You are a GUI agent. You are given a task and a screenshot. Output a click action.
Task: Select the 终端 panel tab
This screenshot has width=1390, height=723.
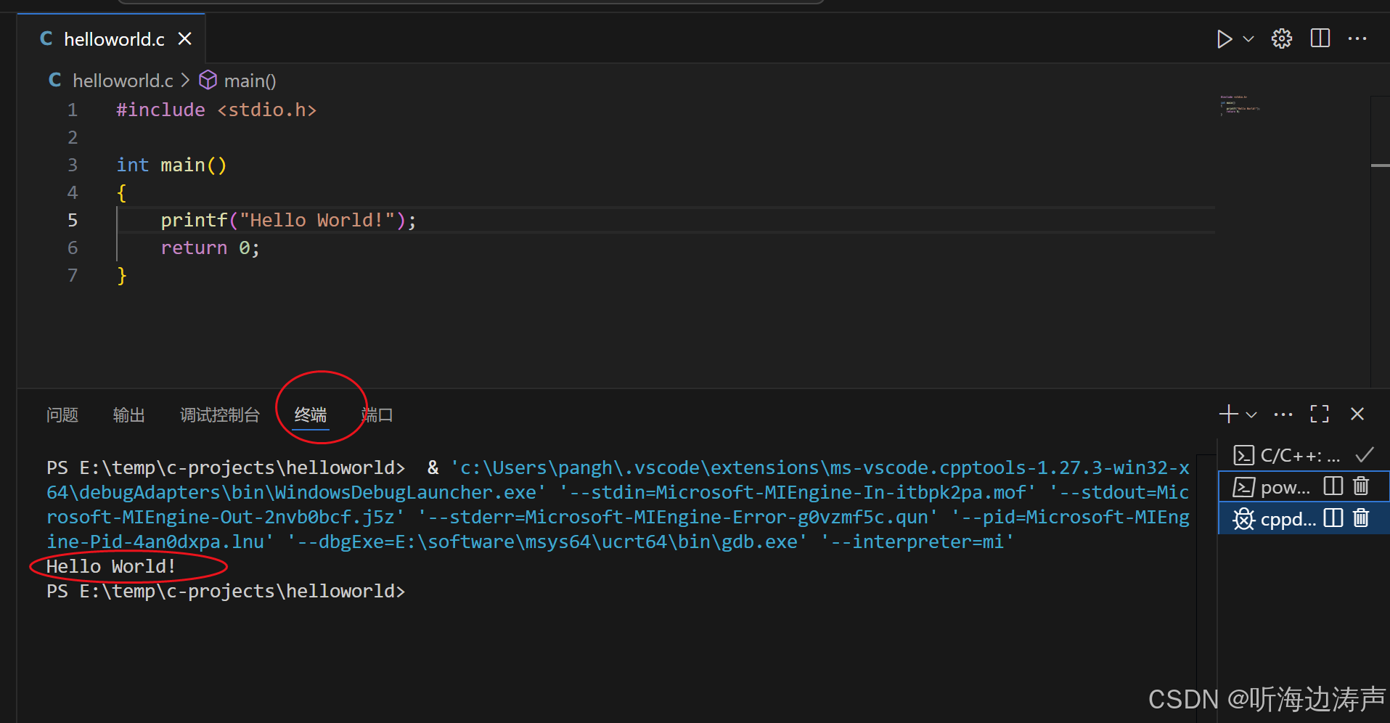coord(311,414)
